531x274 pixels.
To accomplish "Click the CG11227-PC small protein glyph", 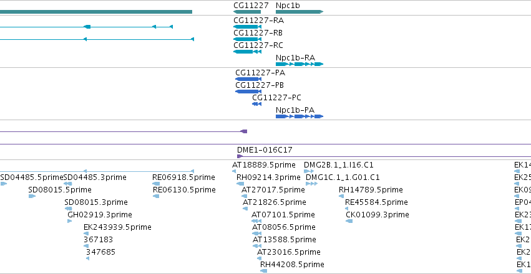I will click(x=256, y=104).
